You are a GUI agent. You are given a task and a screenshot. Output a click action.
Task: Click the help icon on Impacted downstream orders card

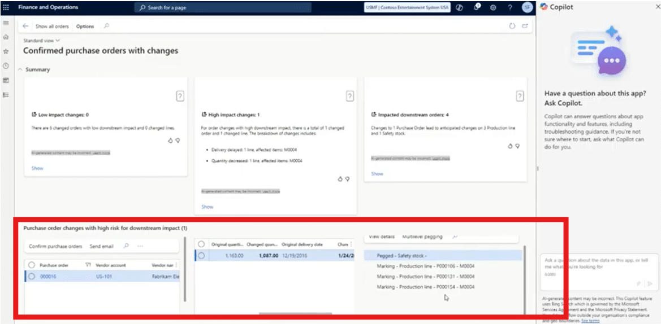[519, 97]
